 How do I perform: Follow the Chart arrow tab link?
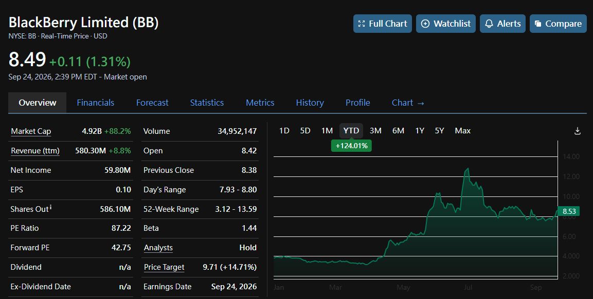408,103
